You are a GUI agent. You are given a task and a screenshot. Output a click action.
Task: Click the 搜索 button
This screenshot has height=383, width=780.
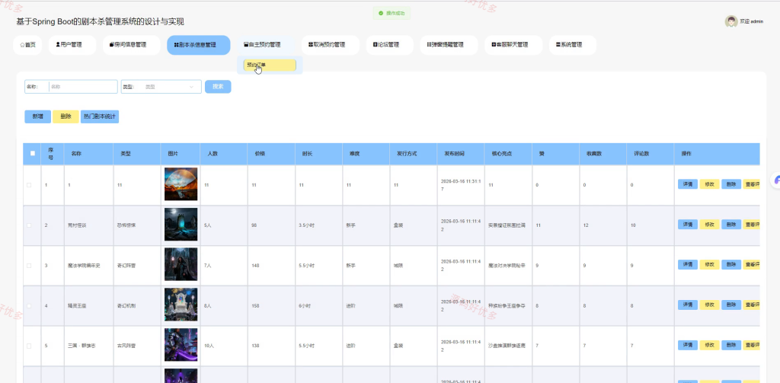218,87
